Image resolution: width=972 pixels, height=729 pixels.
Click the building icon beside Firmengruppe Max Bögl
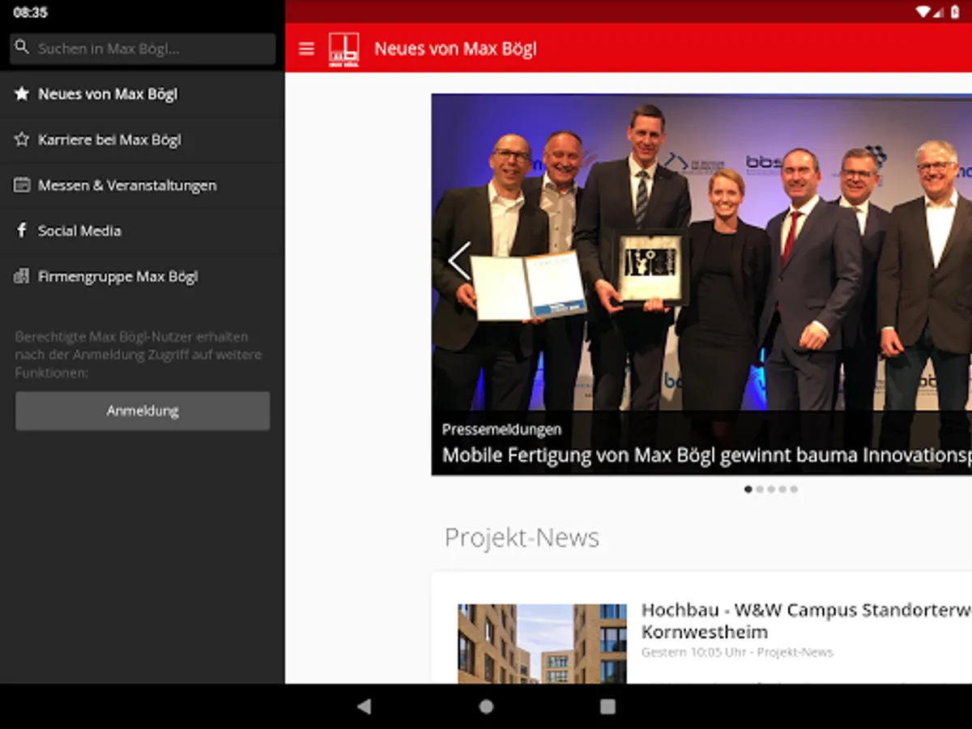22,276
